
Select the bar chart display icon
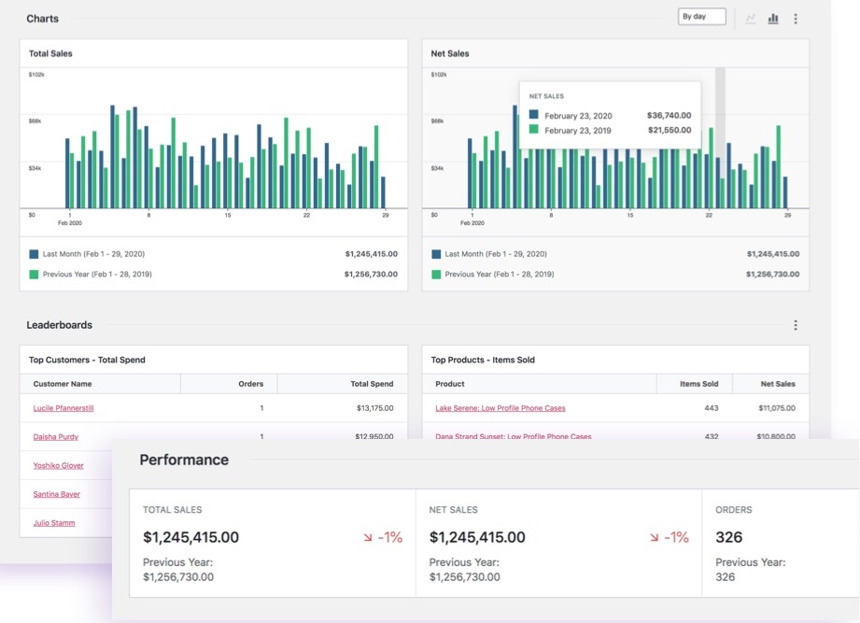[773, 17]
